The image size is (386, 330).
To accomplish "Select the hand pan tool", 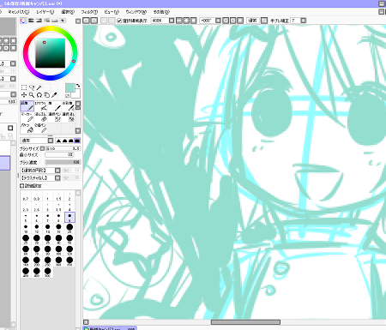I will 47,95.
